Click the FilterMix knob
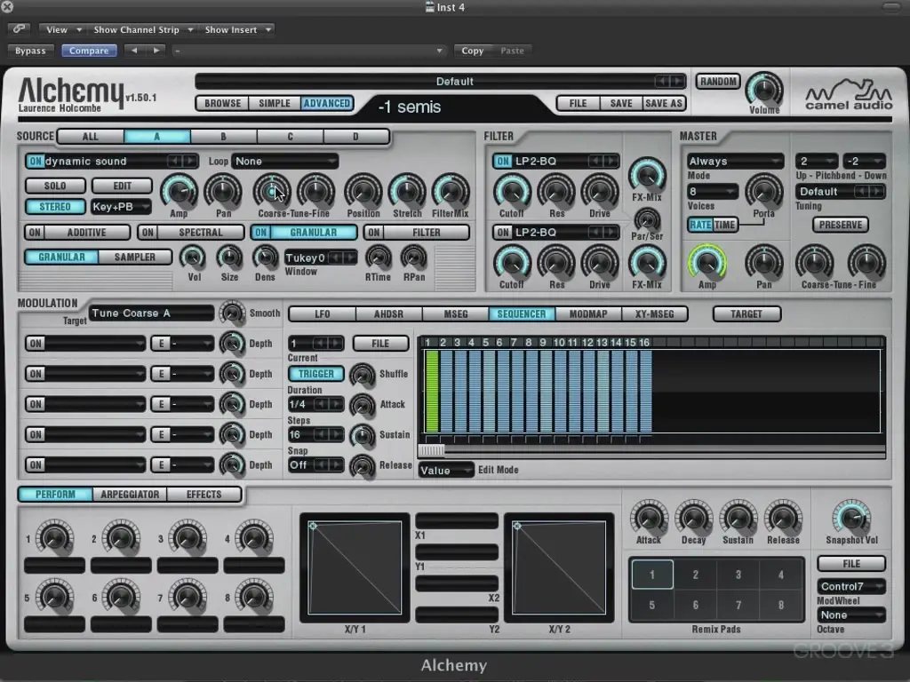This screenshot has height=682, width=910. 451,191
